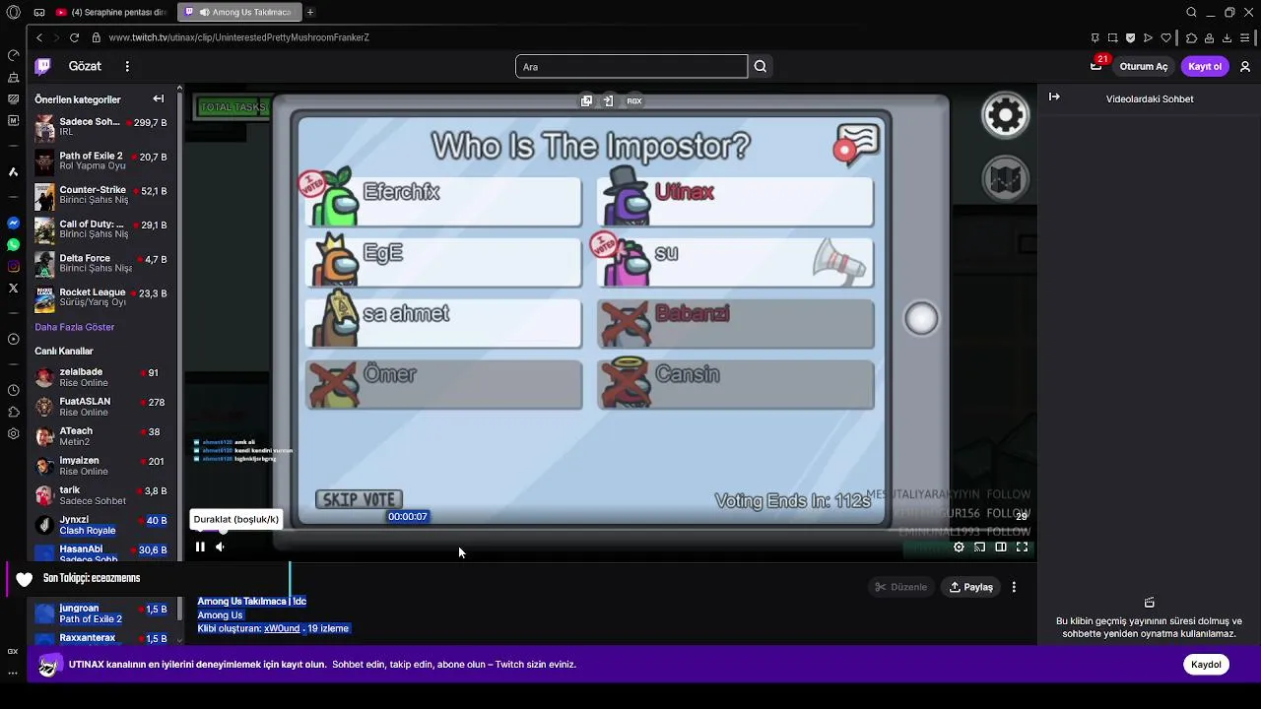1261x709 pixels.
Task: Open the Call of Duty category
Action: (101, 229)
